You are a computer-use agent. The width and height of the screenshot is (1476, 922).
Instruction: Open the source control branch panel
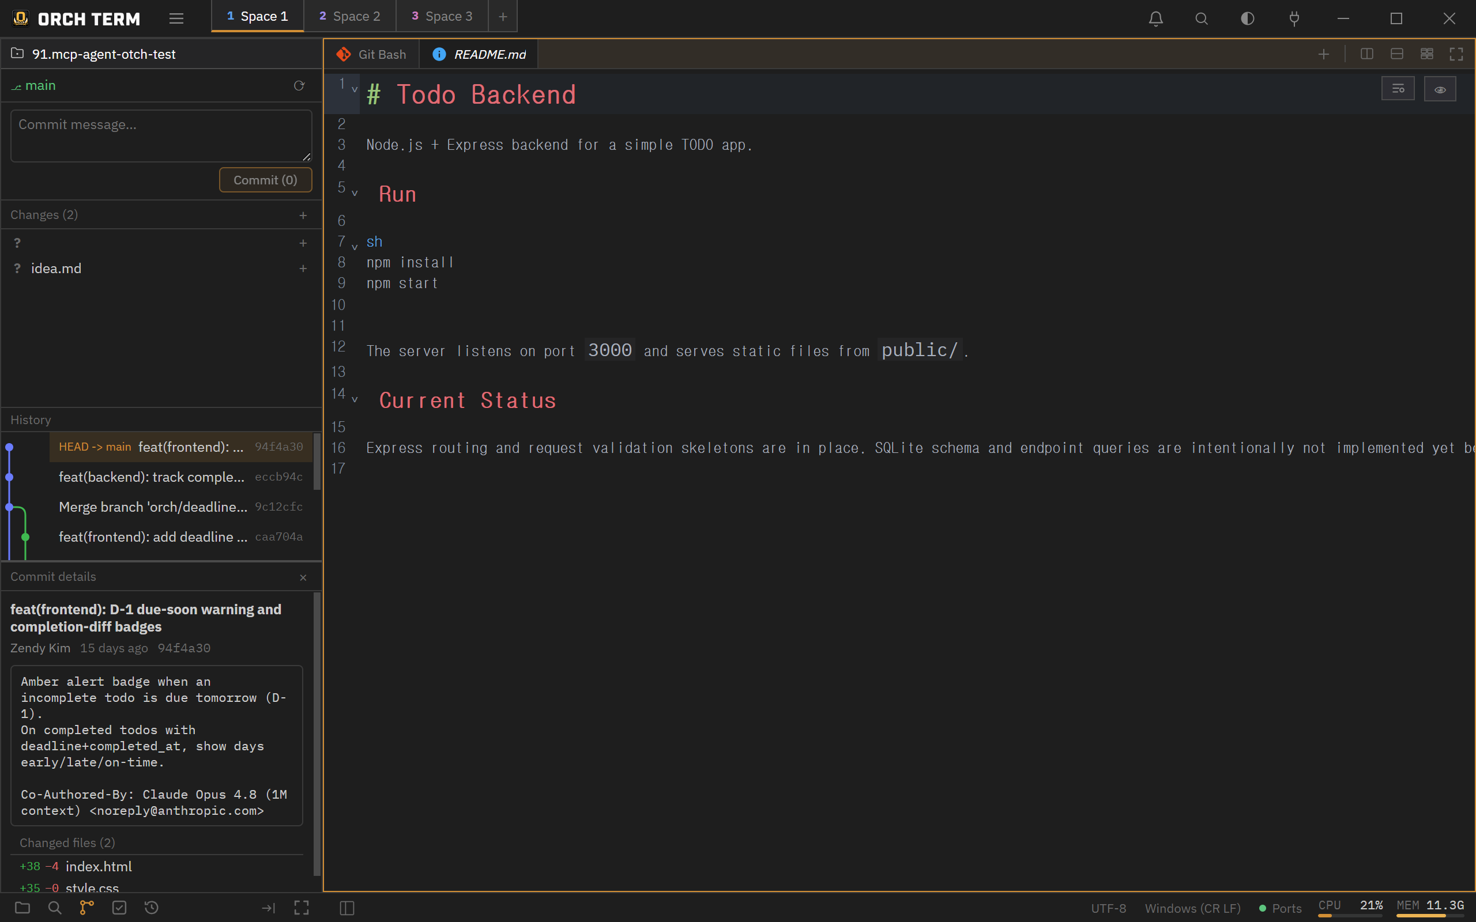[x=86, y=908]
